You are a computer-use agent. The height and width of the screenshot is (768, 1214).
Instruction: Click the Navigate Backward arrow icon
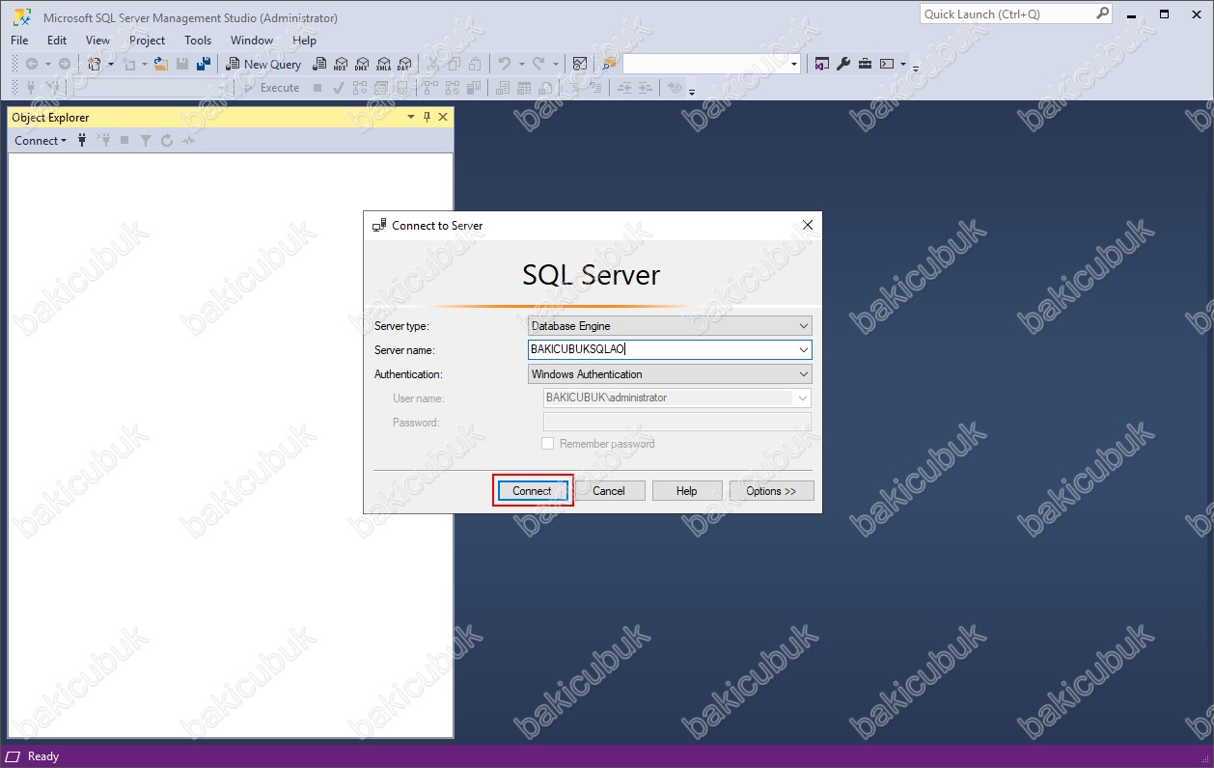32,64
